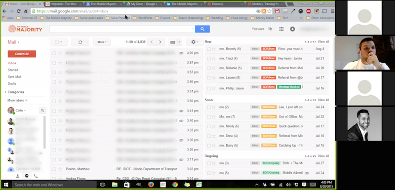Open Sent Mail folder
Screen dimensions: 395x190
pos(14,77)
